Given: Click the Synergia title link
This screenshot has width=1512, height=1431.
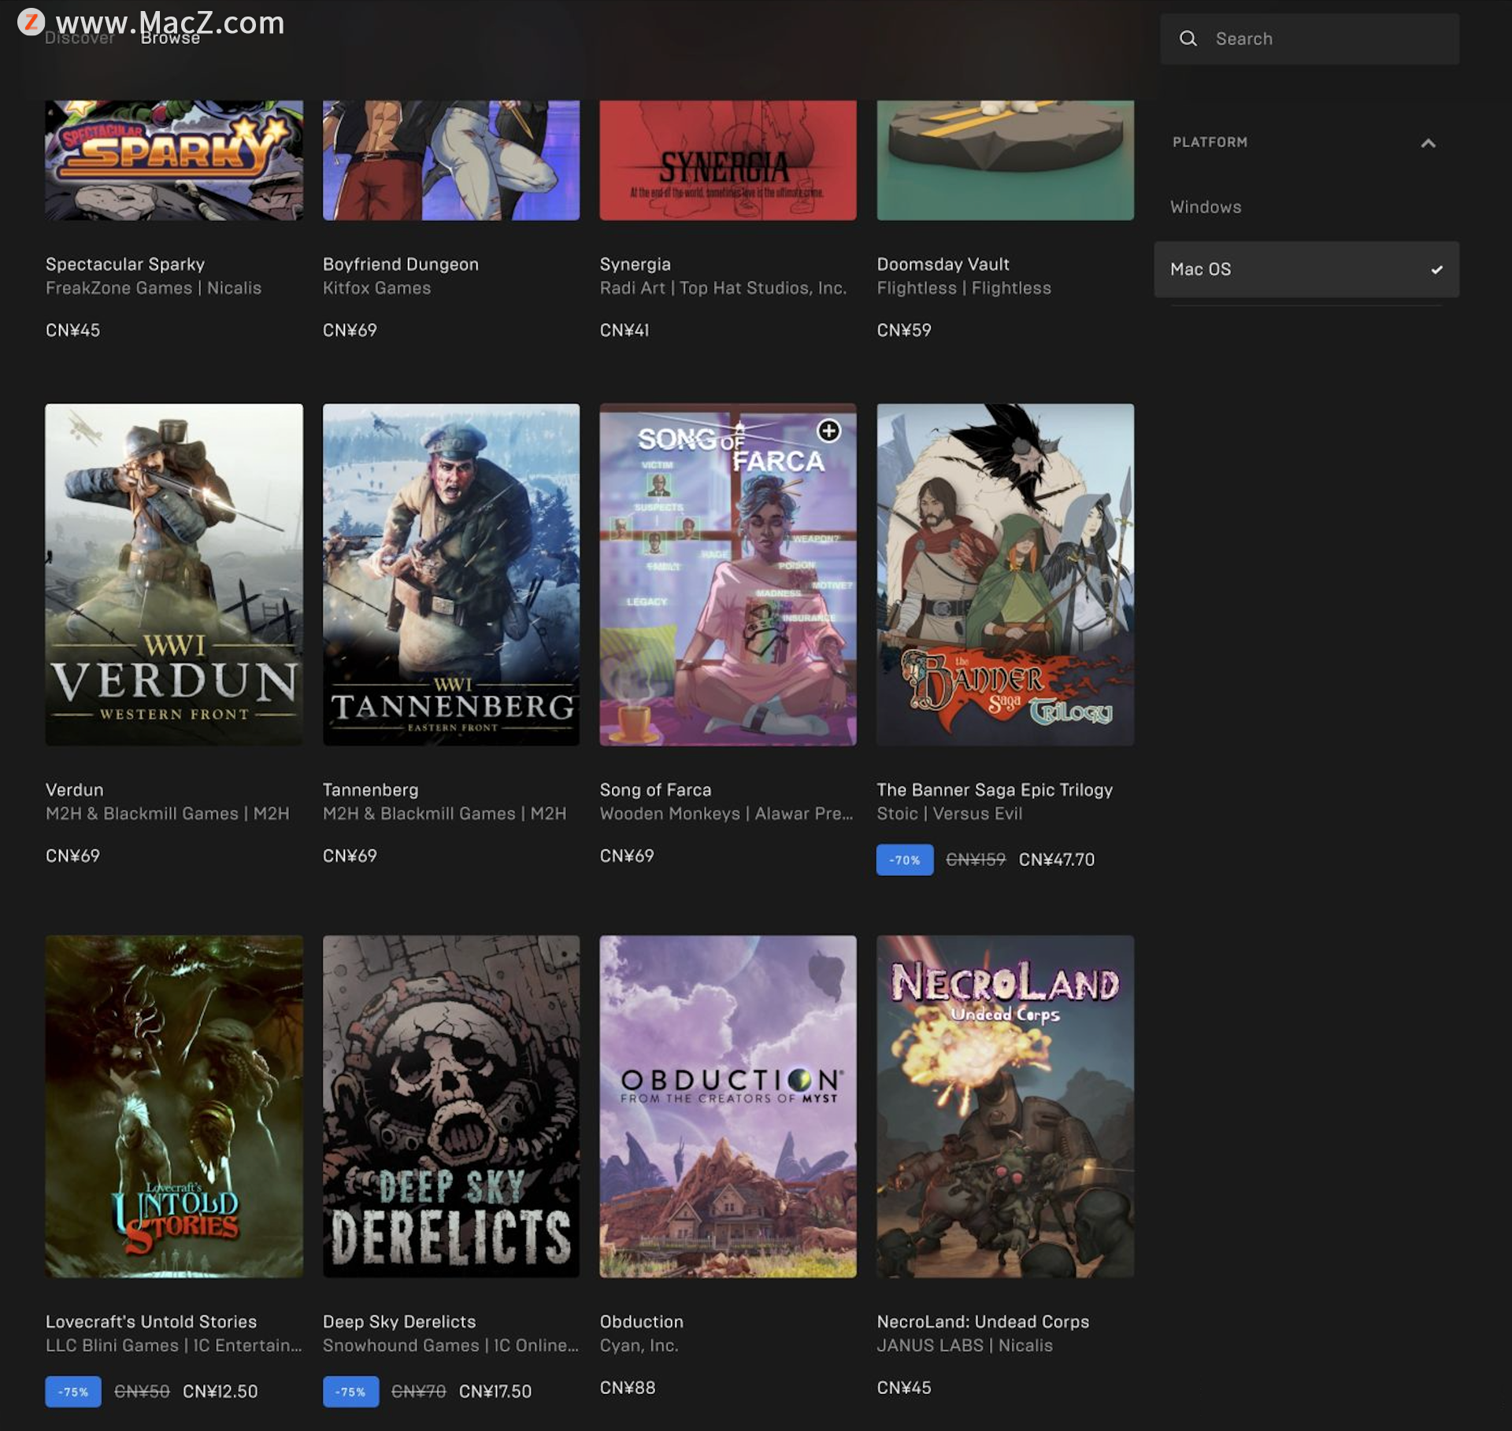Looking at the screenshot, I should point(635,264).
